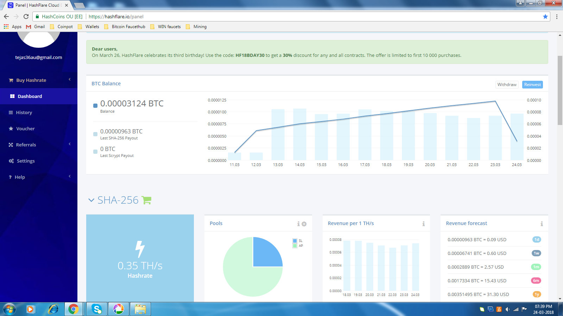Click the 1m forecast badge
Image resolution: width=563 pixels, height=316 pixels.
[536, 267]
